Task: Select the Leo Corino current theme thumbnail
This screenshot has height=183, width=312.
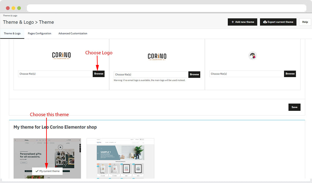Action: pyautogui.click(x=47, y=159)
